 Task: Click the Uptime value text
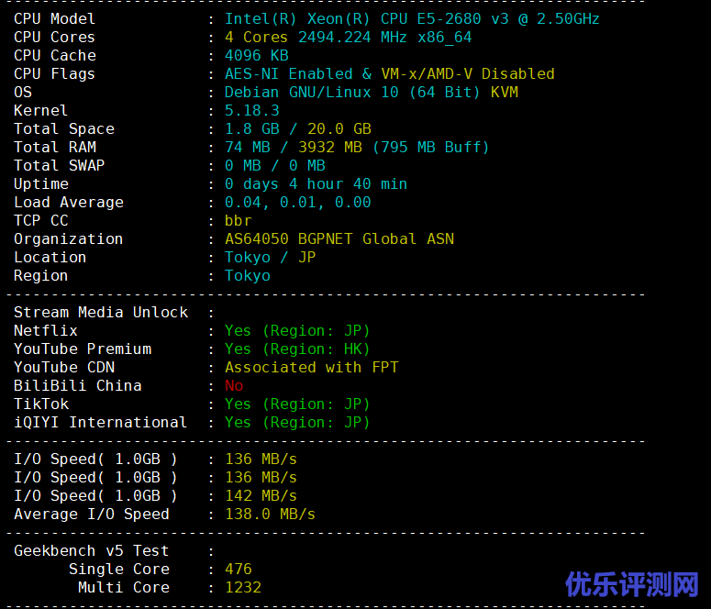tap(316, 183)
